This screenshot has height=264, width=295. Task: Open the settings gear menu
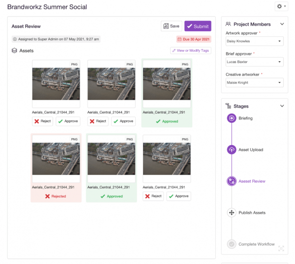(x=281, y=6)
